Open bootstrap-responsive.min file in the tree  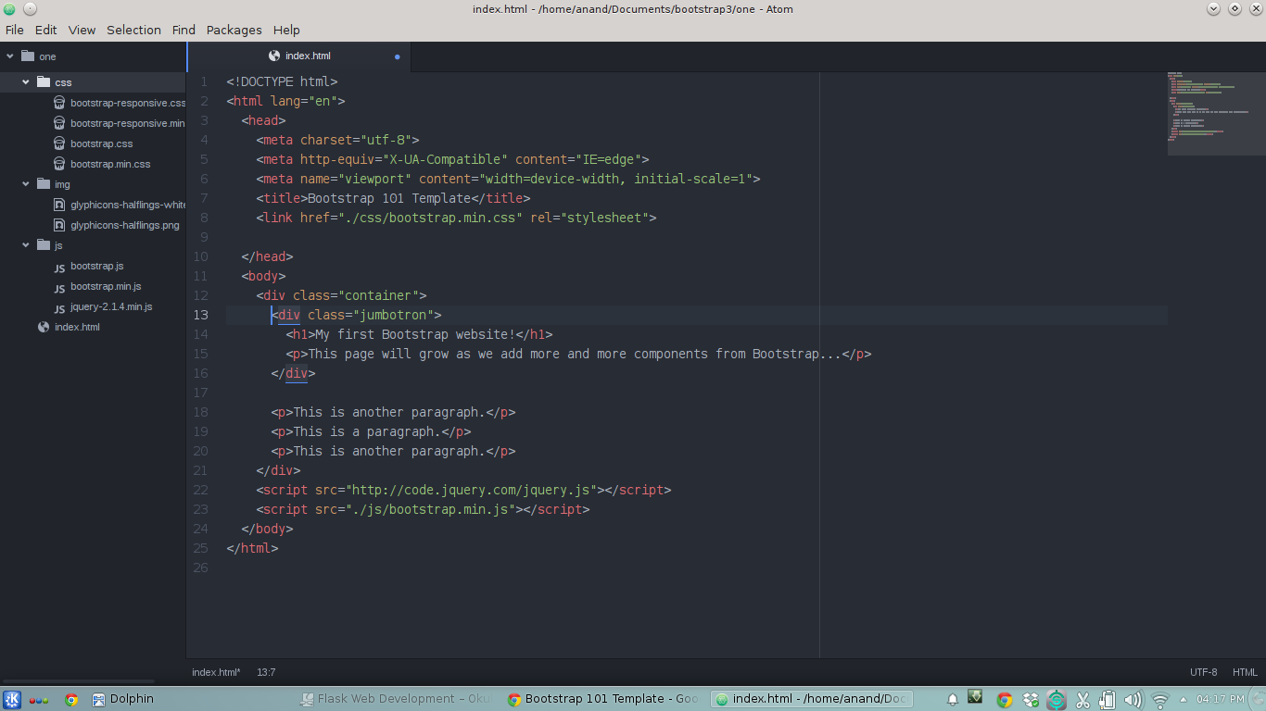[x=128, y=123]
